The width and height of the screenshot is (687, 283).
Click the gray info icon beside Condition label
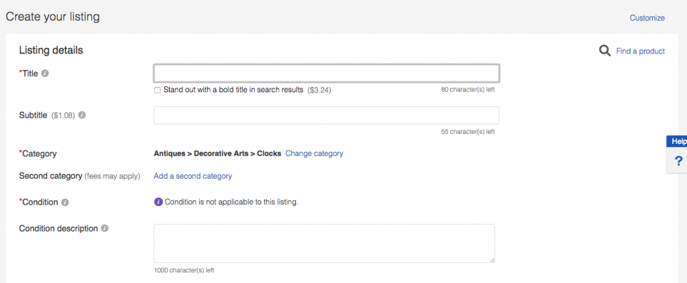65,202
